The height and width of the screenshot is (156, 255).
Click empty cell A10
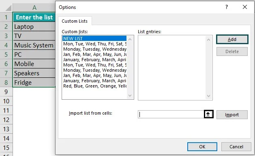[x=34, y=101]
